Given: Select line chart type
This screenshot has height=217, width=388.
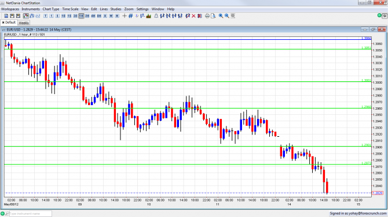Looking at the screenshot, I should click(x=38, y=16).
